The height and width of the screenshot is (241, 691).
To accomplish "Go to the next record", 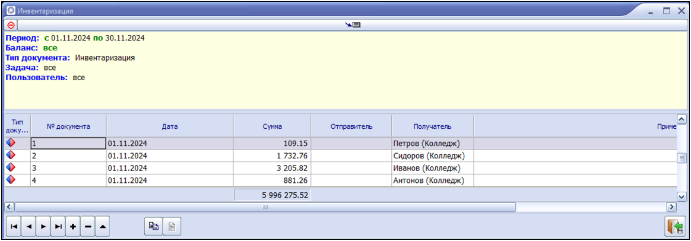I will (43, 227).
